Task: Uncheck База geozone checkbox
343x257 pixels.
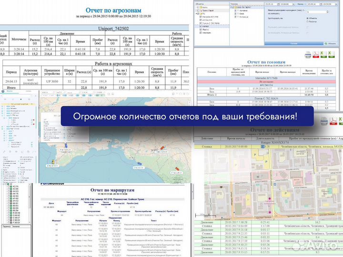Action: (x=235, y=13)
